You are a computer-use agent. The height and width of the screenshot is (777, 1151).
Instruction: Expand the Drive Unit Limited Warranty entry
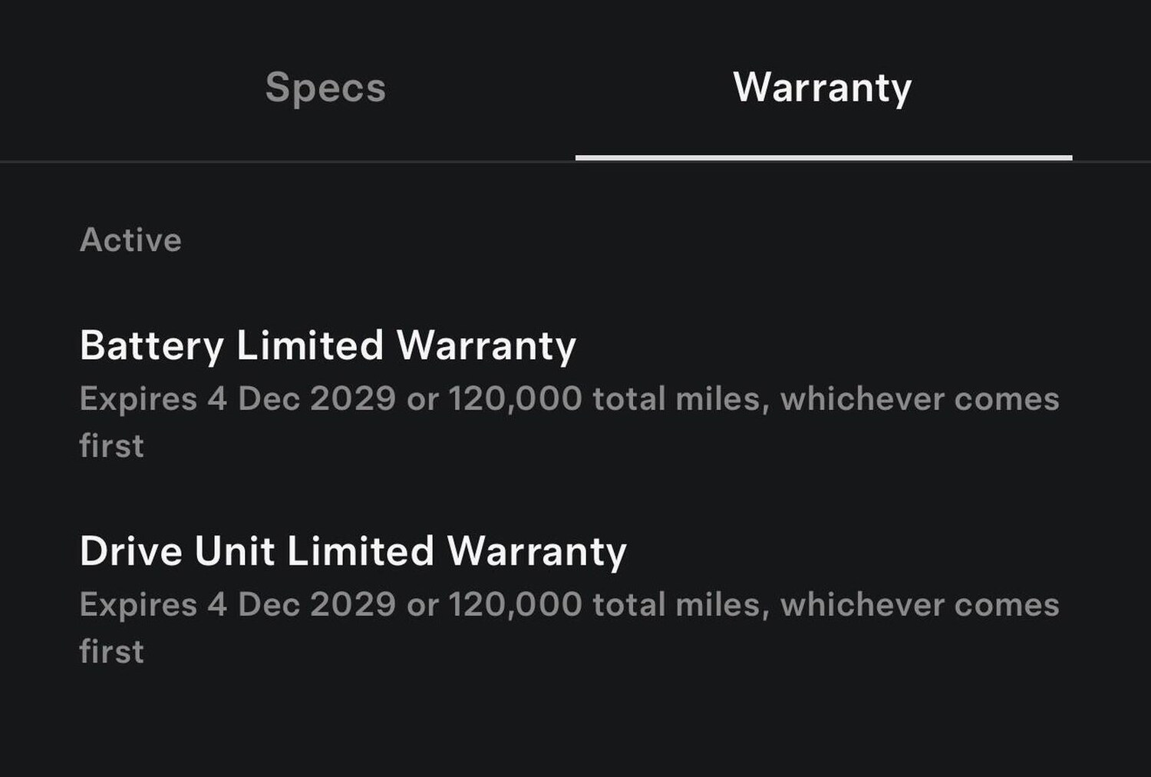point(355,550)
